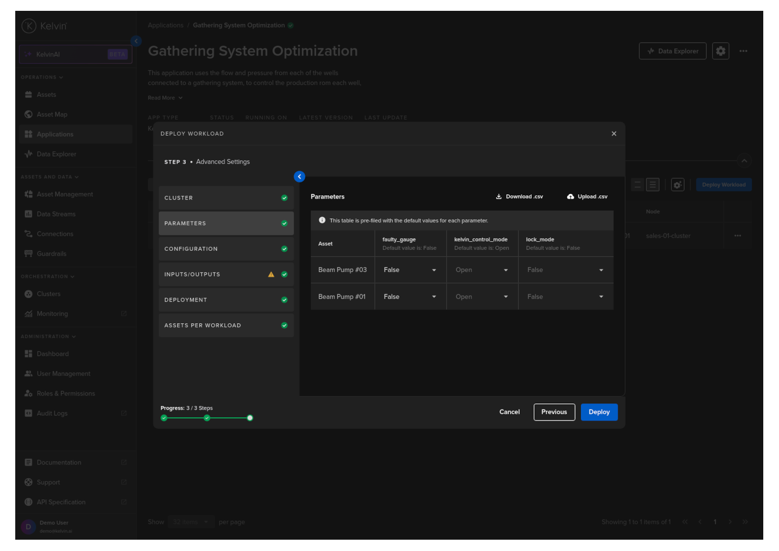The image size is (779, 551).
Task: Switch to the Configuration step
Action: pos(226,249)
